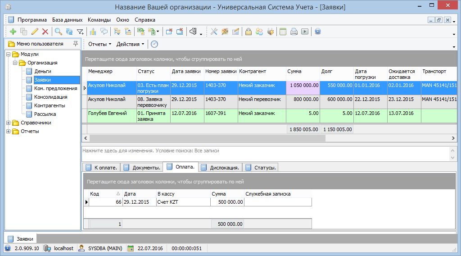Screen dimensions: 461x256
Task: Expand the Отчеты tree node in sidebar
Action: coord(9,131)
